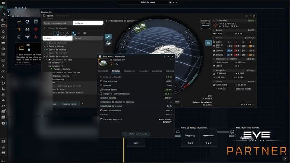
Task: Click the Neocom character info icon near bottom
Action: [x=3, y=123]
